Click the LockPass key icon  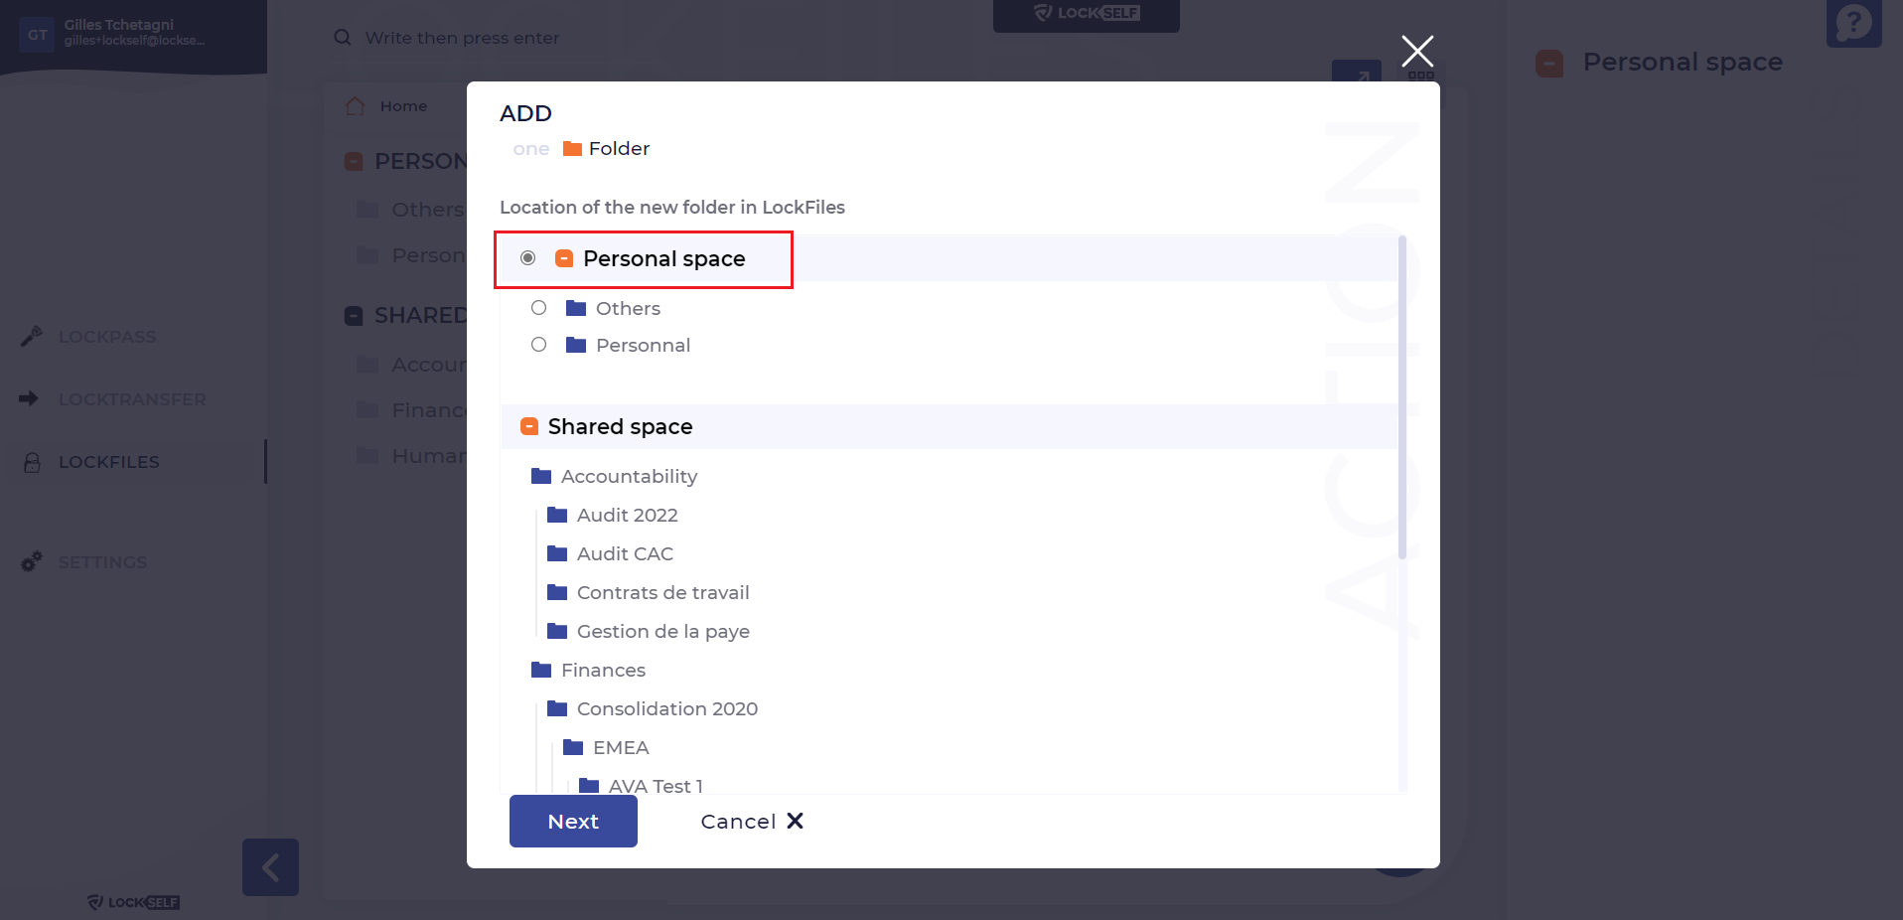(x=31, y=337)
